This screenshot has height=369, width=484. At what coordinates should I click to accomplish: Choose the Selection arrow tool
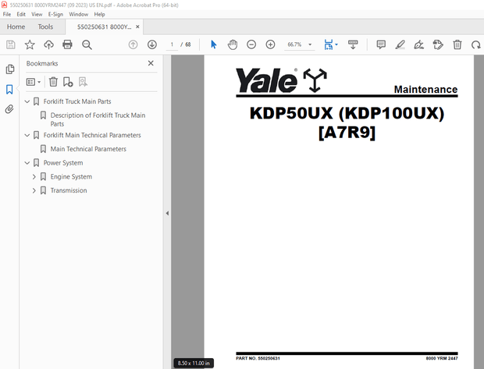[x=213, y=44]
